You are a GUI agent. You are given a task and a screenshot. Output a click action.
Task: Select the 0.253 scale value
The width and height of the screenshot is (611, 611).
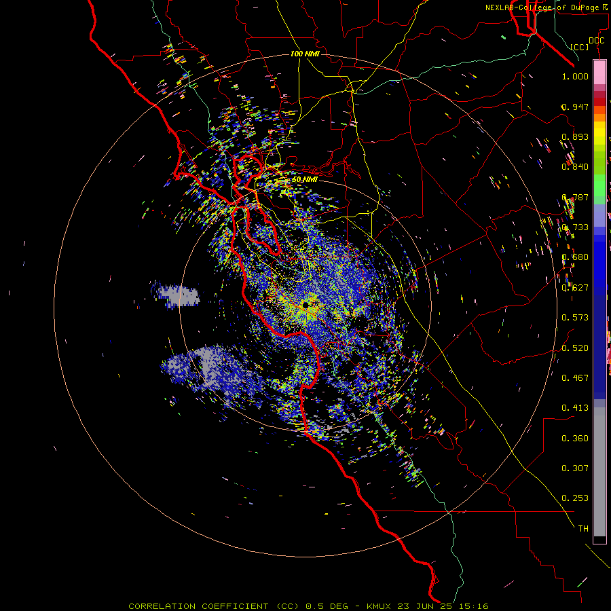coord(575,498)
